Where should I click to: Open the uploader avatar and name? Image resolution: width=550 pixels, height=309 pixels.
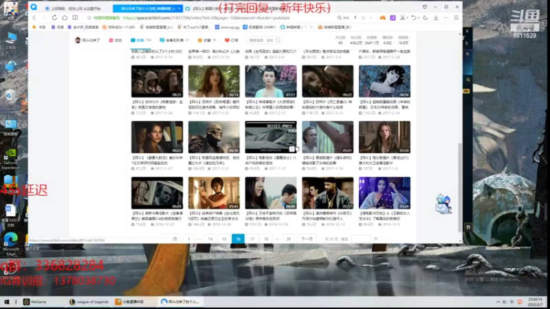[87, 41]
